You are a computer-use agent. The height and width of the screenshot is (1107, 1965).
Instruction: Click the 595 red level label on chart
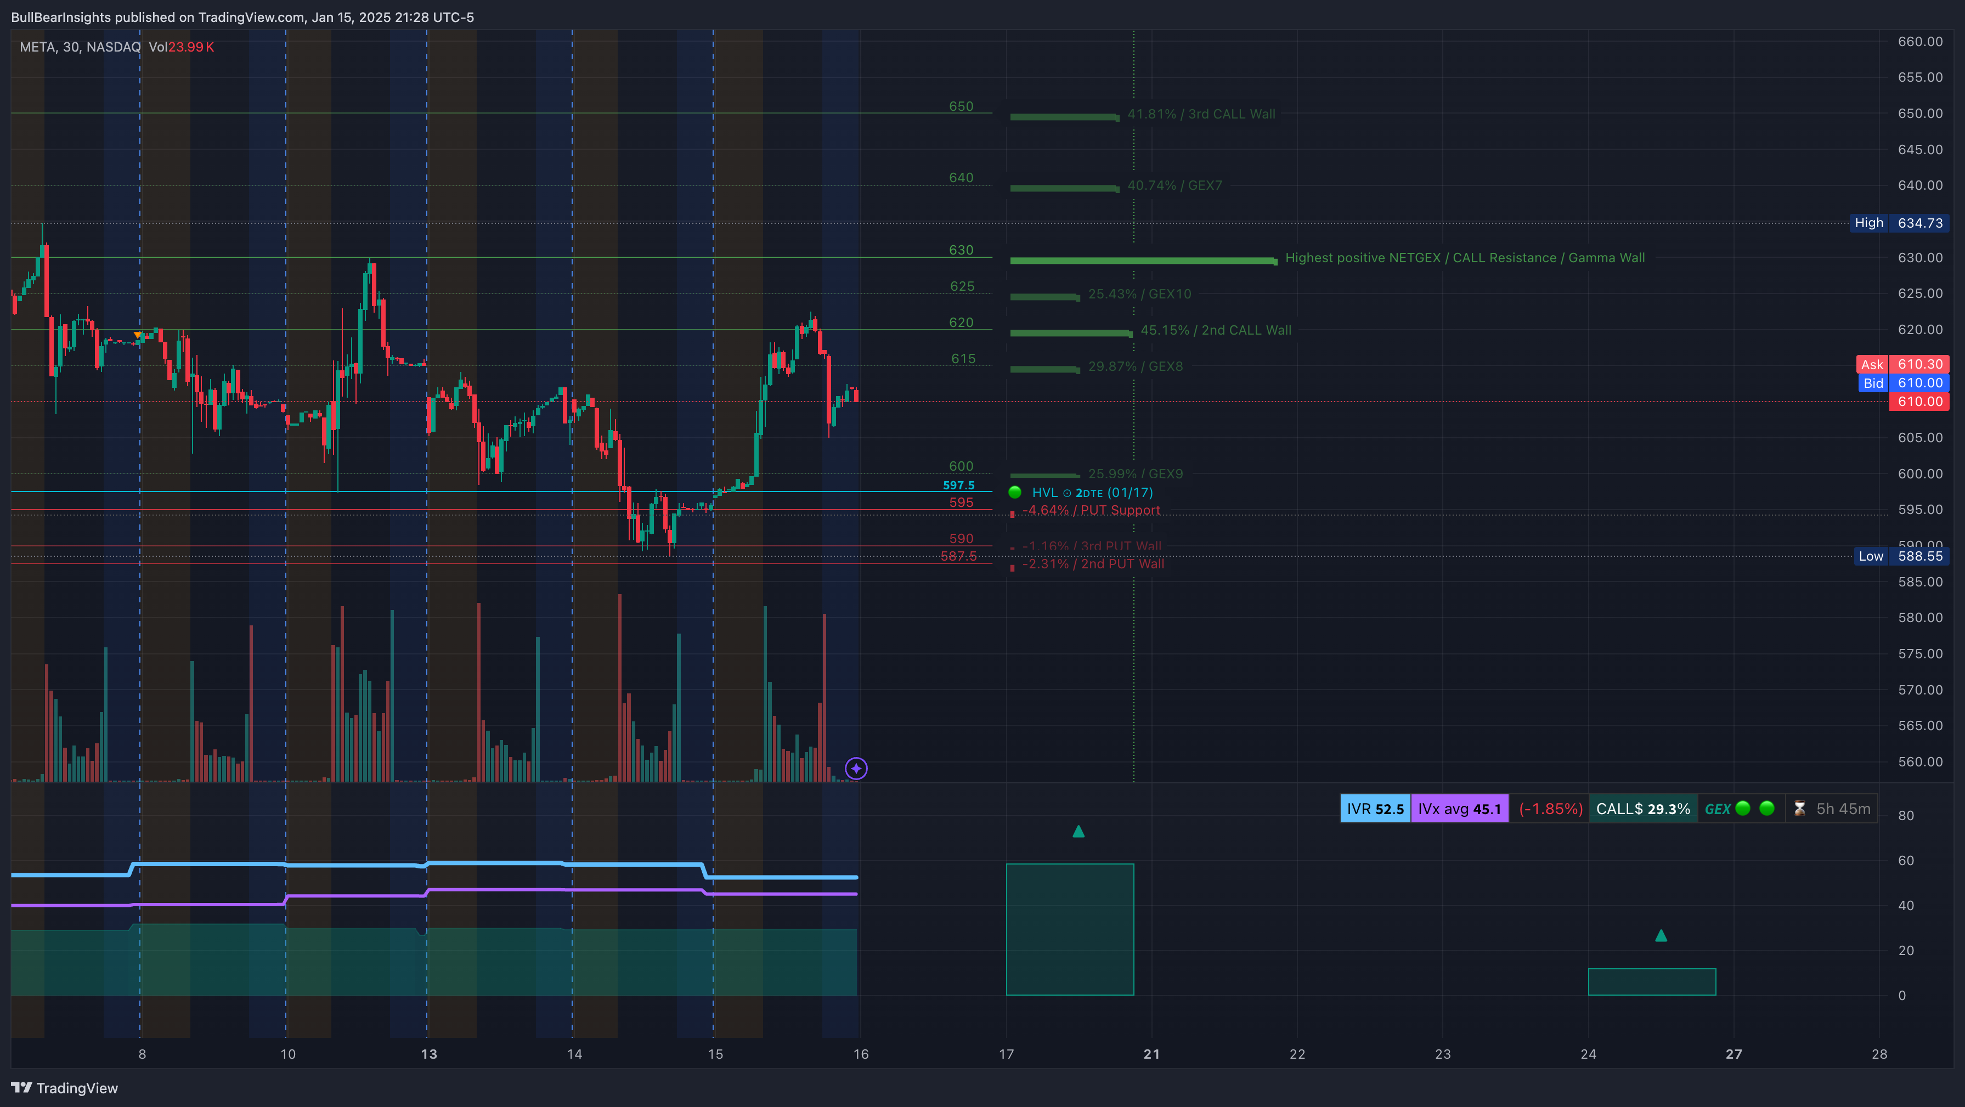[961, 503]
